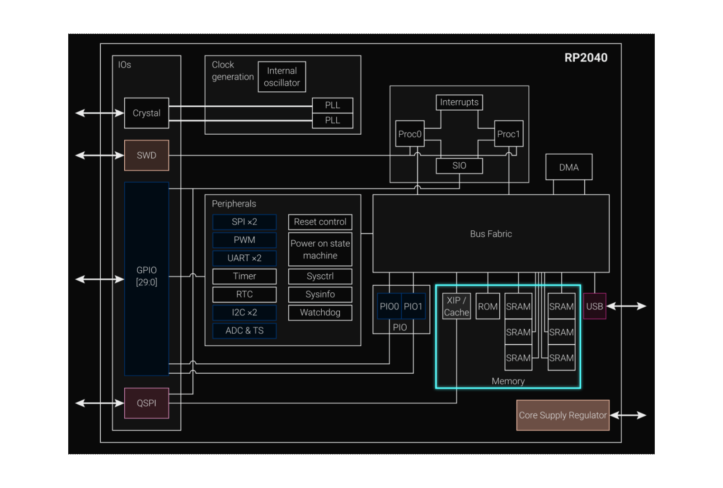This screenshot has width=723, height=488.
Task: Select the PWM peripheral block
Action: click(x=244, y=240)
